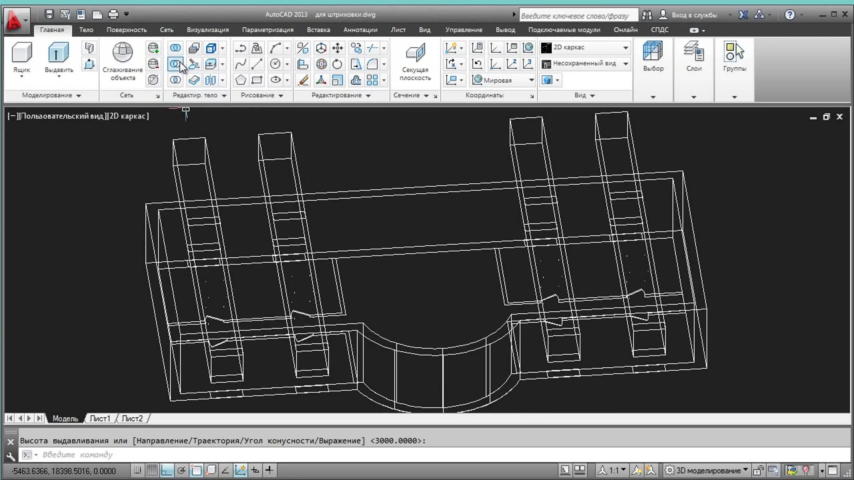The height and width of the screenshot is (480, 854).
Task: Toggle snap mode in status bar
Action: click(137, 470)
